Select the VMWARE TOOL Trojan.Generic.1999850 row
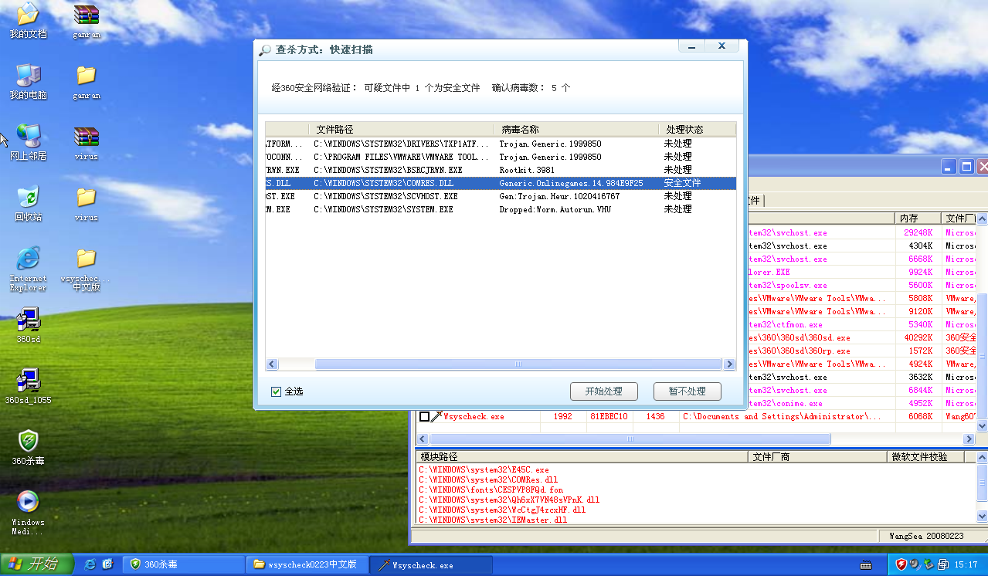The image size is (988, 576). pos(501,157)
